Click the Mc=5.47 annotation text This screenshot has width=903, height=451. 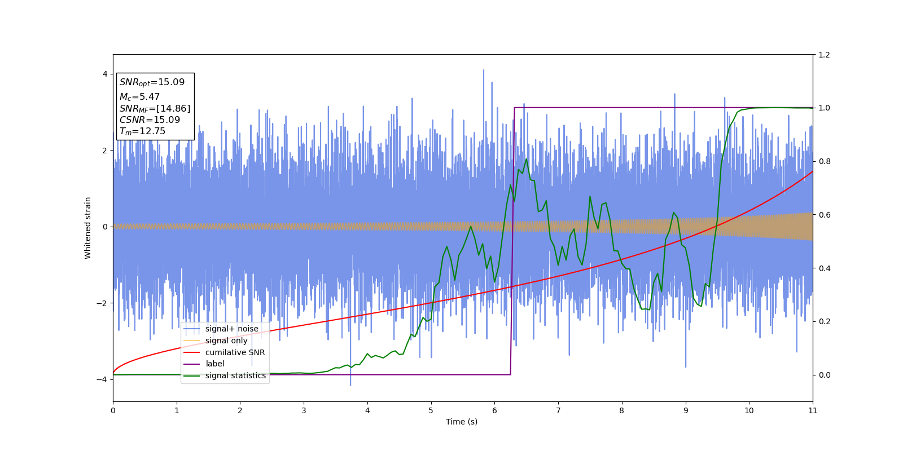[x=139, y=97]
